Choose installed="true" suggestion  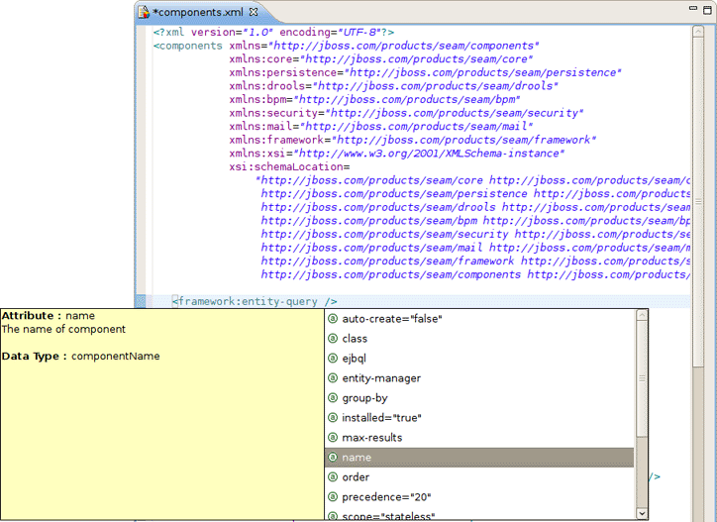(x=479, y=418)
